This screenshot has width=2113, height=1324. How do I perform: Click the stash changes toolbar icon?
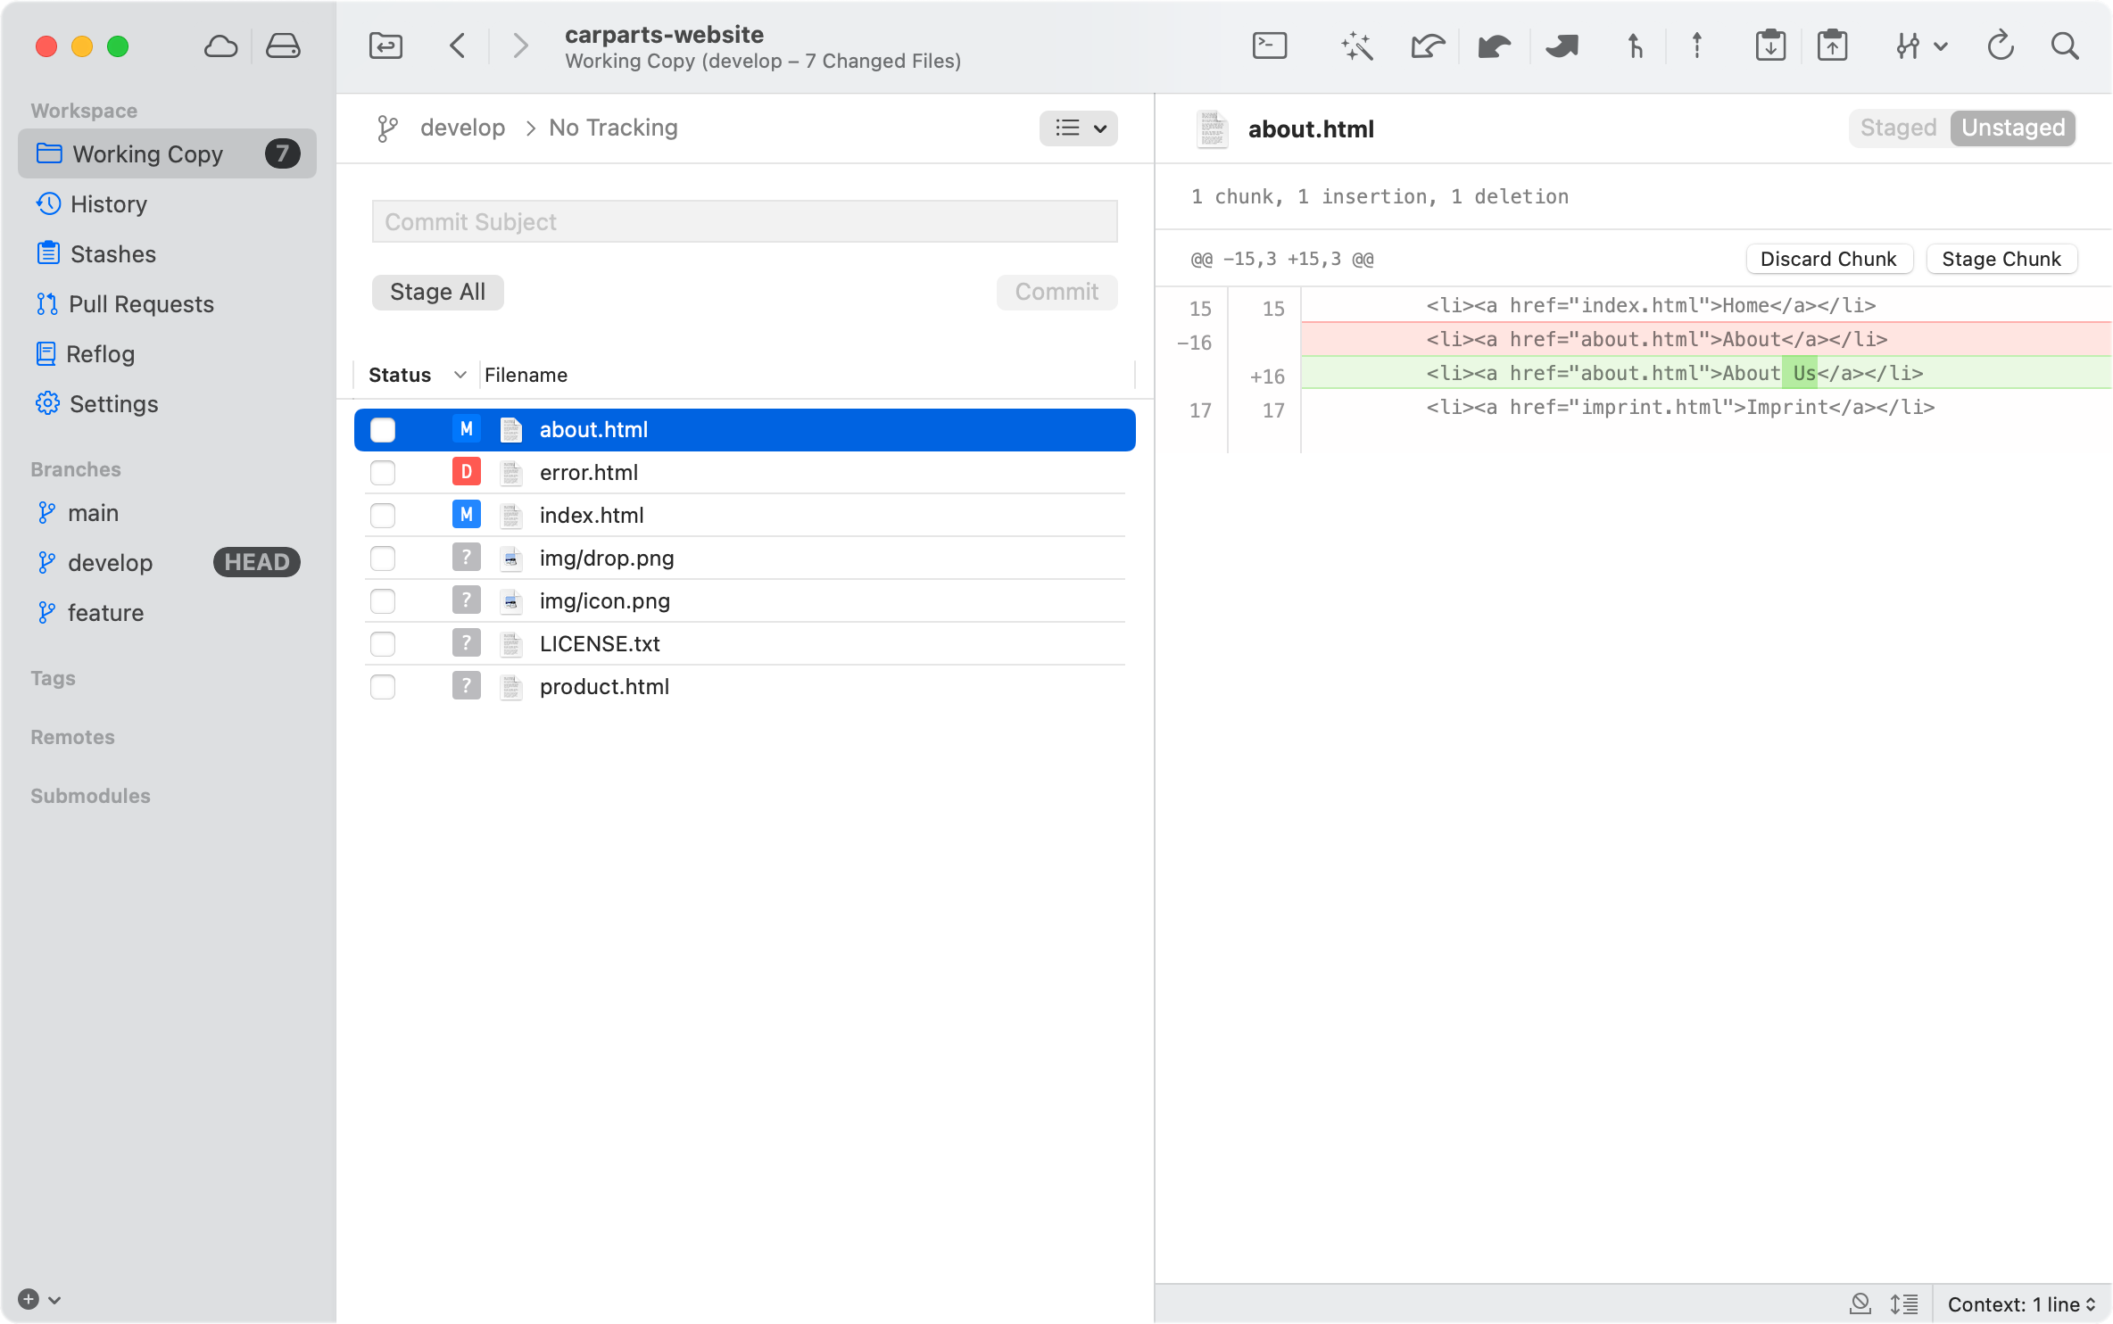(1770, 46)
